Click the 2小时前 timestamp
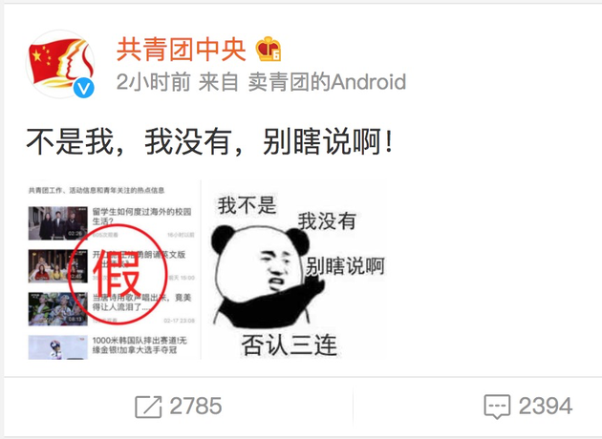602x439 pixels. (x=153, y=82)
